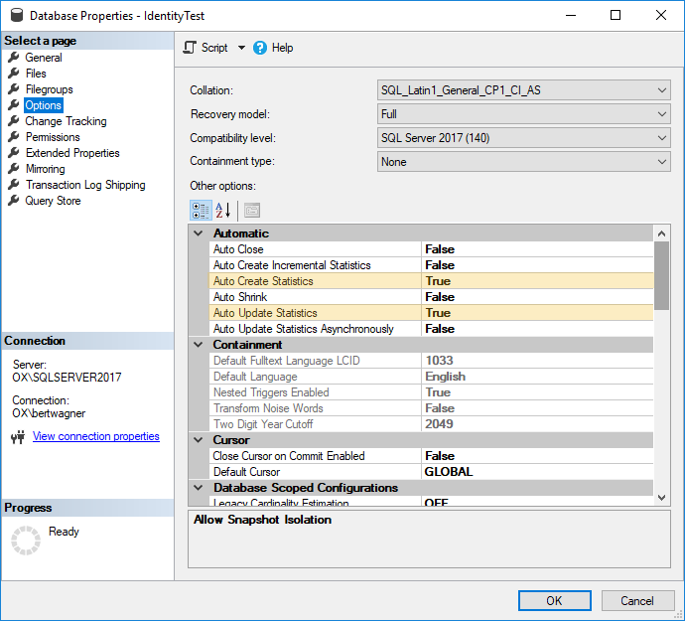685x621 pixels.
Task: Open the Permissions page
Action: [x=53, y=137]
